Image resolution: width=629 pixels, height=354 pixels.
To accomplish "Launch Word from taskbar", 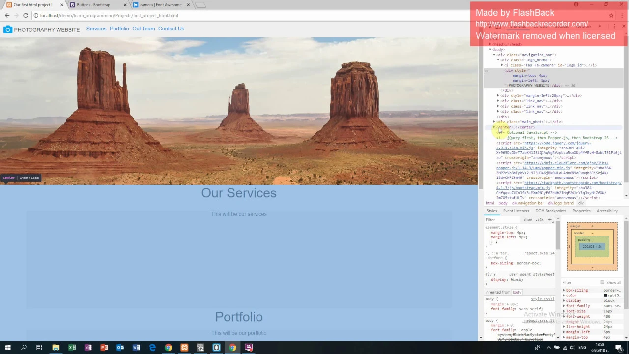I will tap(136, 348).
